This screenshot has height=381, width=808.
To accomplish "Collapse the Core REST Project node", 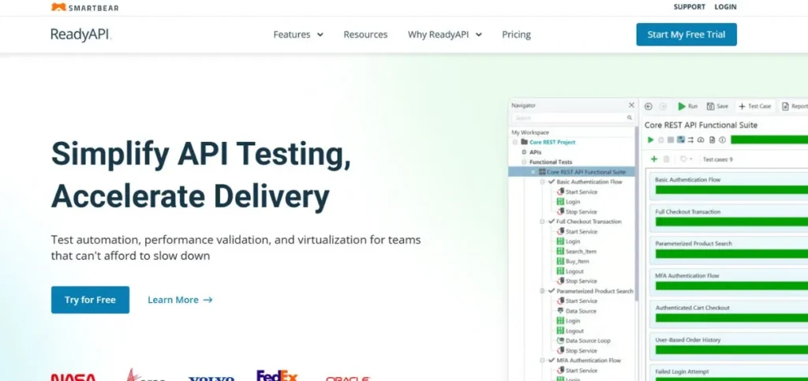I will pyautogui.click(x=514, y=142).
